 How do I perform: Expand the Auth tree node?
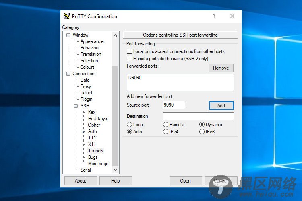click(83, 131)
